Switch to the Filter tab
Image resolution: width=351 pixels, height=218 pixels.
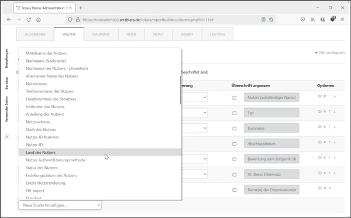point(131,34)
